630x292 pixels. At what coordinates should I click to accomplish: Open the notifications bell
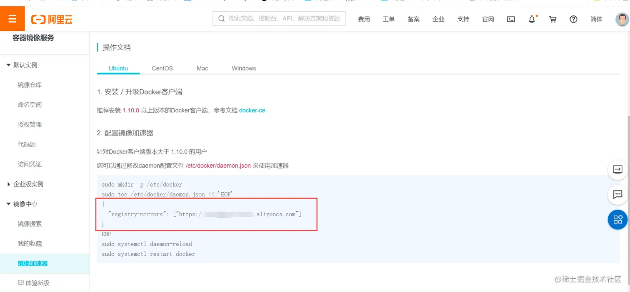click(532, 19)
